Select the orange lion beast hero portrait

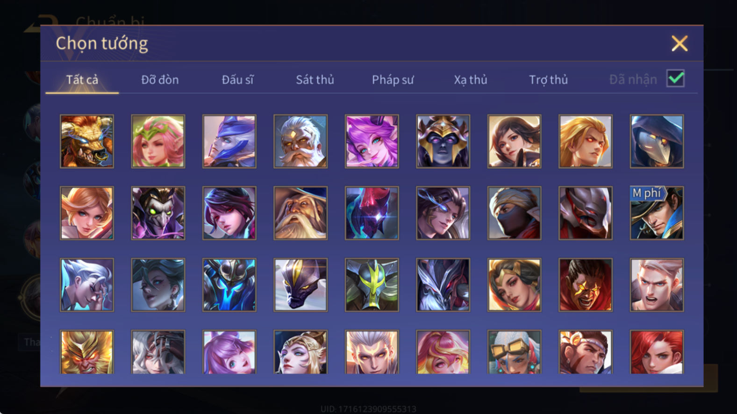[x=87, y=141]
